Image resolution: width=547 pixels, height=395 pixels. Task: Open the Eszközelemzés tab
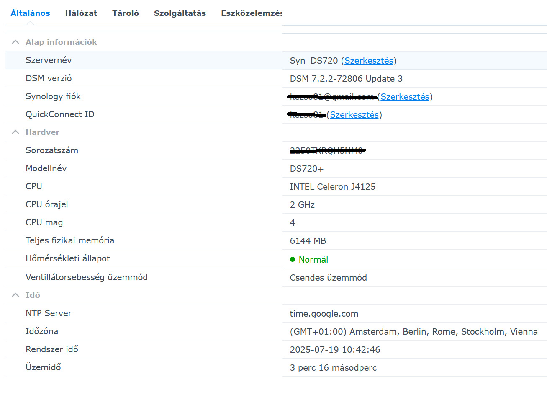[x=252, y=13]
